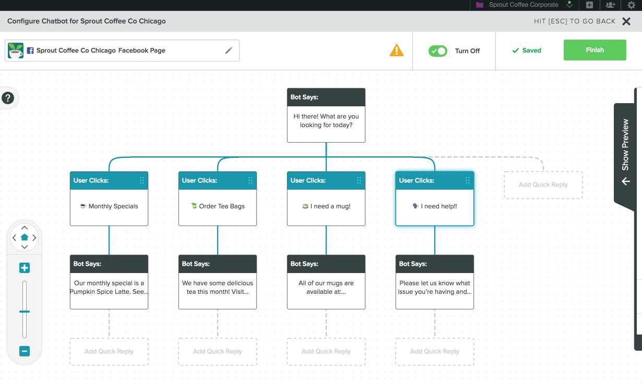642x384 pixels.
Task: Click drag handle on I need a mug card
Action: 359,180
